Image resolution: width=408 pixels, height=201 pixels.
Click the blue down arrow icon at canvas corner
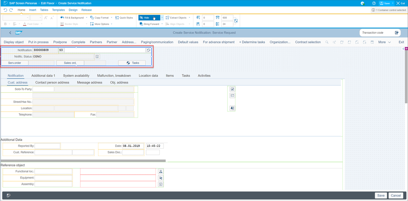(403, 49)
